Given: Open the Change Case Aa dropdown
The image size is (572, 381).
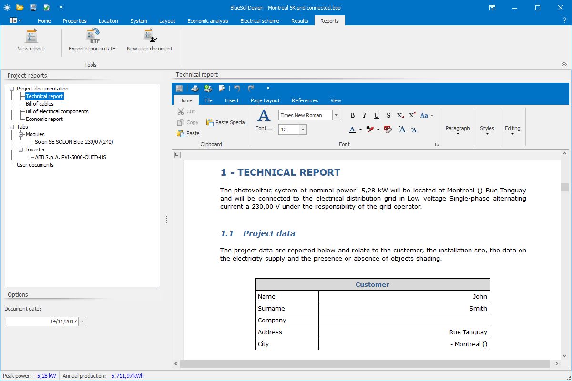Looking at the screenshot, I should coord(427,115).
